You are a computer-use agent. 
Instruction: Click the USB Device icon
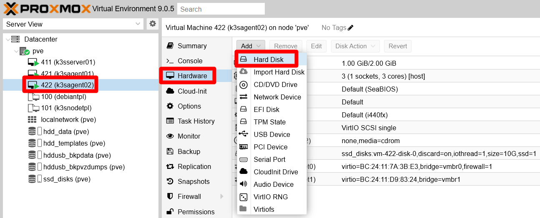[x=244, y=134]
